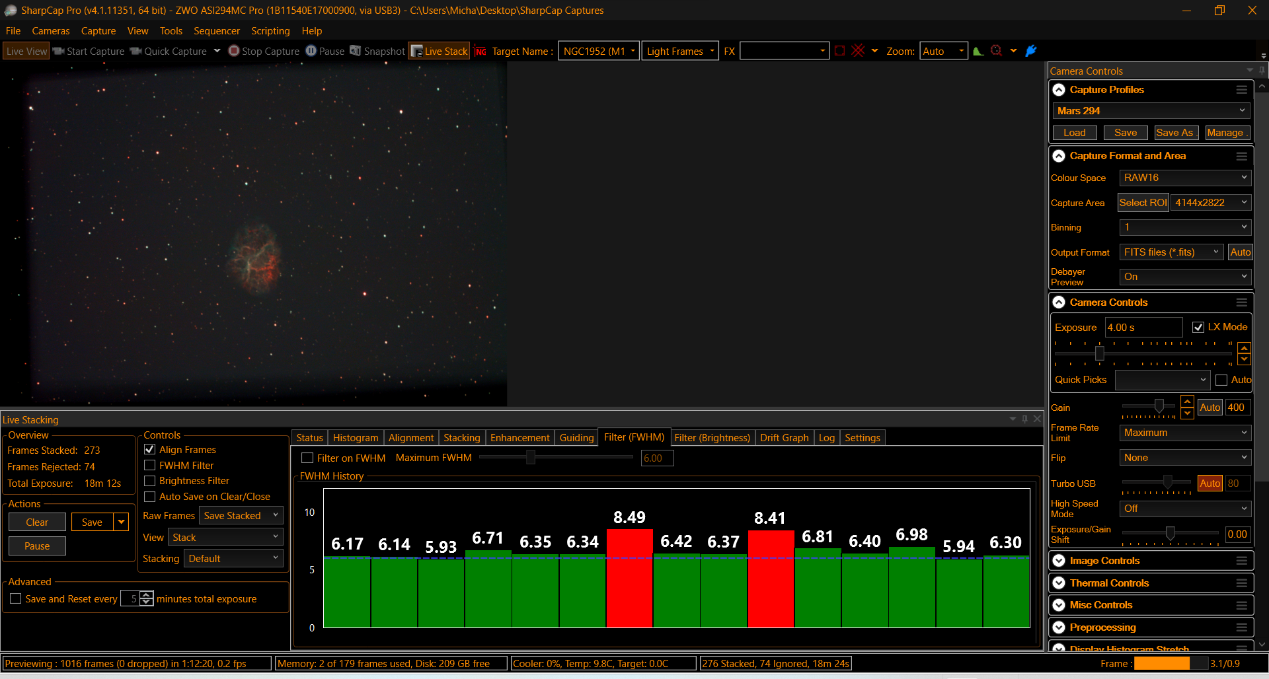Open the Scripting menu
This screenshot has width=1269, height=679.
point(270,31)
